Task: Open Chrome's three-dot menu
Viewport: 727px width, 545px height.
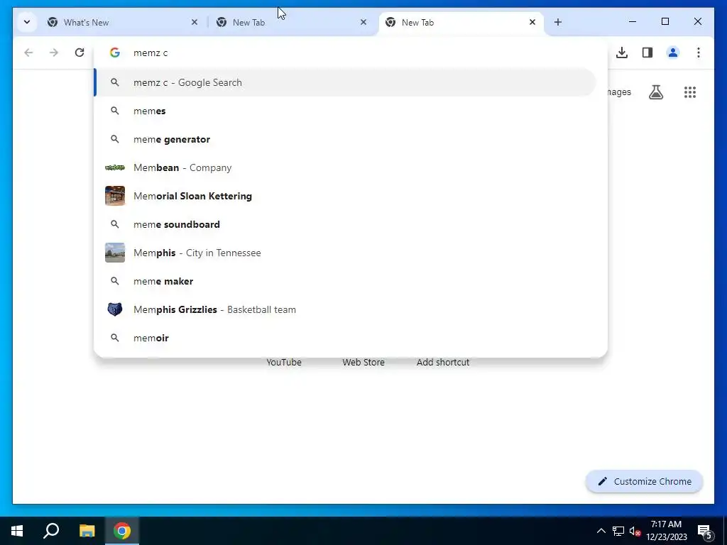Action: coord(699,53)
